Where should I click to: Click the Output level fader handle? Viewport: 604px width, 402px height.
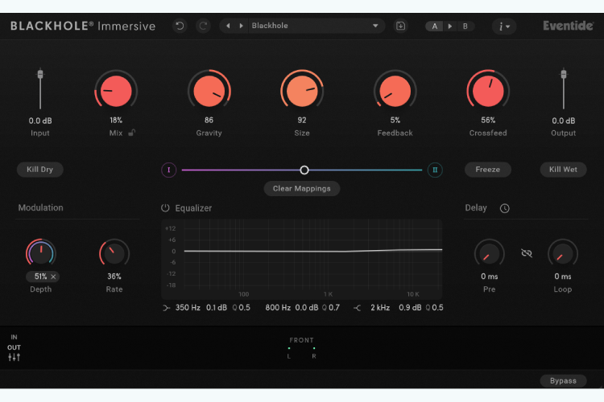point(564,73)
